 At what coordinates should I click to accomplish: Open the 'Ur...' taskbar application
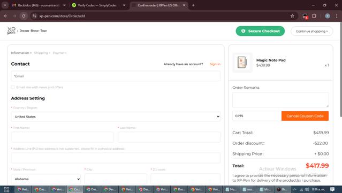(282, 189)
